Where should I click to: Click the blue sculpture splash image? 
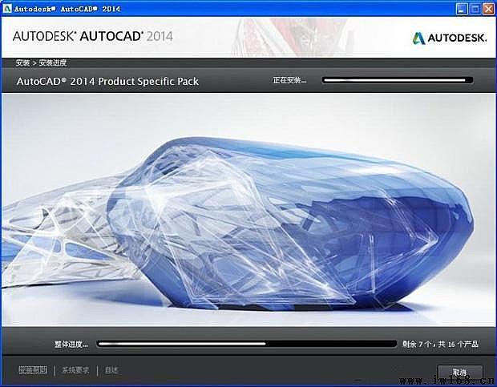coord(248,208)
